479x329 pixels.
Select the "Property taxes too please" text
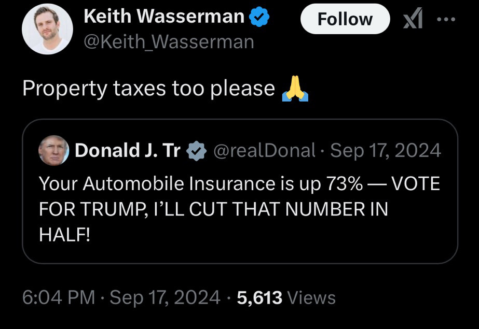coord(148,89)
